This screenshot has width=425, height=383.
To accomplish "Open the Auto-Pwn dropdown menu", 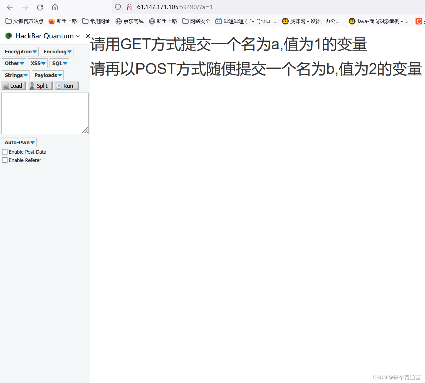I will click(19, 143).
